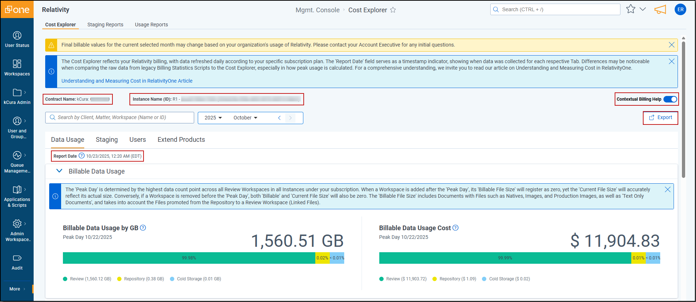Open the ER user avatar menu
This screenshot has height=302, width=696.
pyautogui.click(x=680, y=9)
